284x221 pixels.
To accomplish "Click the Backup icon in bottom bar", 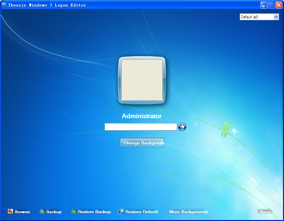I will pyautogui.click(x=42, y=212).
